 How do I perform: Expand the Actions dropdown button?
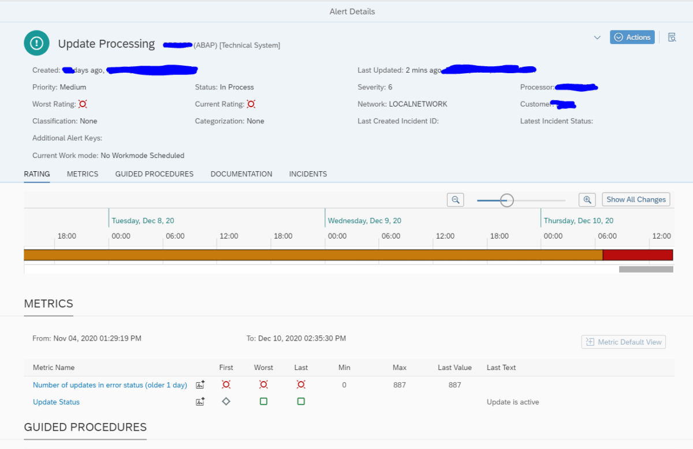[x=632, y=37]
